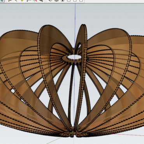Switch to Left view
The width and height of the screenshot is (144, 144).
81,0
